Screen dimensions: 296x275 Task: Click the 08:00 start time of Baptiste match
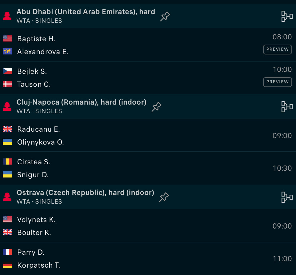(x=282, y=37)
